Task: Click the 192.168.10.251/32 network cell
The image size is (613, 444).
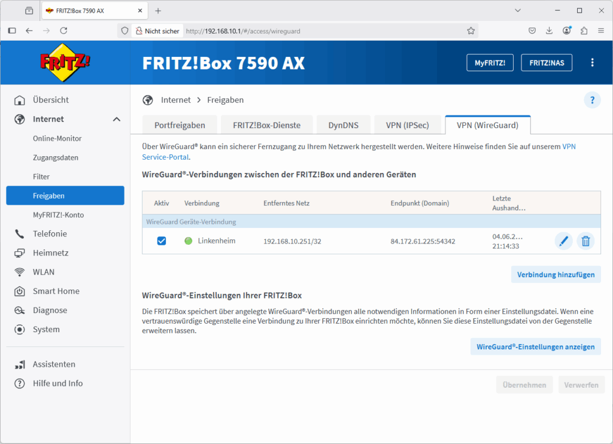Action: [x=292, y=242]
